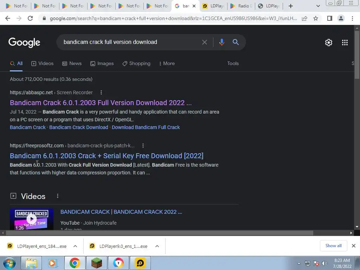Open Chrome three-dot menu

(x=352, y=18)
